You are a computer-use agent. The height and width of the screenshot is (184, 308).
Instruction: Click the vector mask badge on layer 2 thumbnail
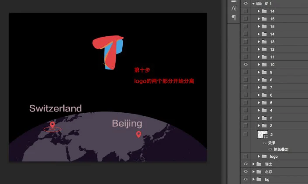coord(266,136)
